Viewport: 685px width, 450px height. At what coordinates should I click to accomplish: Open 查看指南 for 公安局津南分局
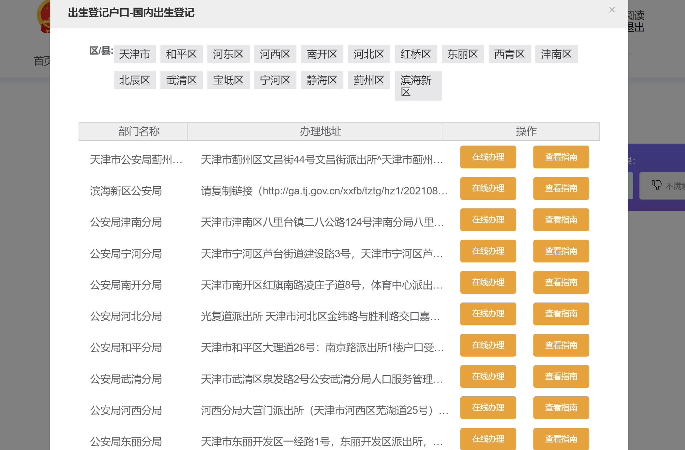pyautogui.click(x=561, y=220)
